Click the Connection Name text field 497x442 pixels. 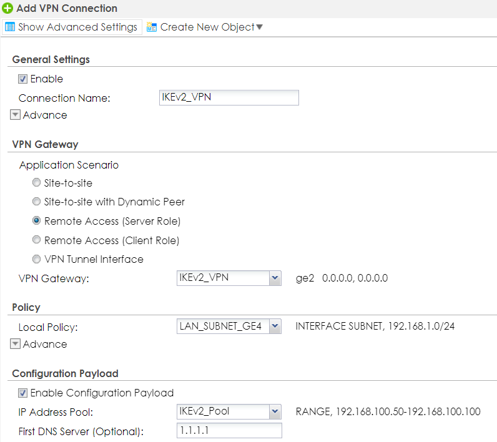[229, 97]
